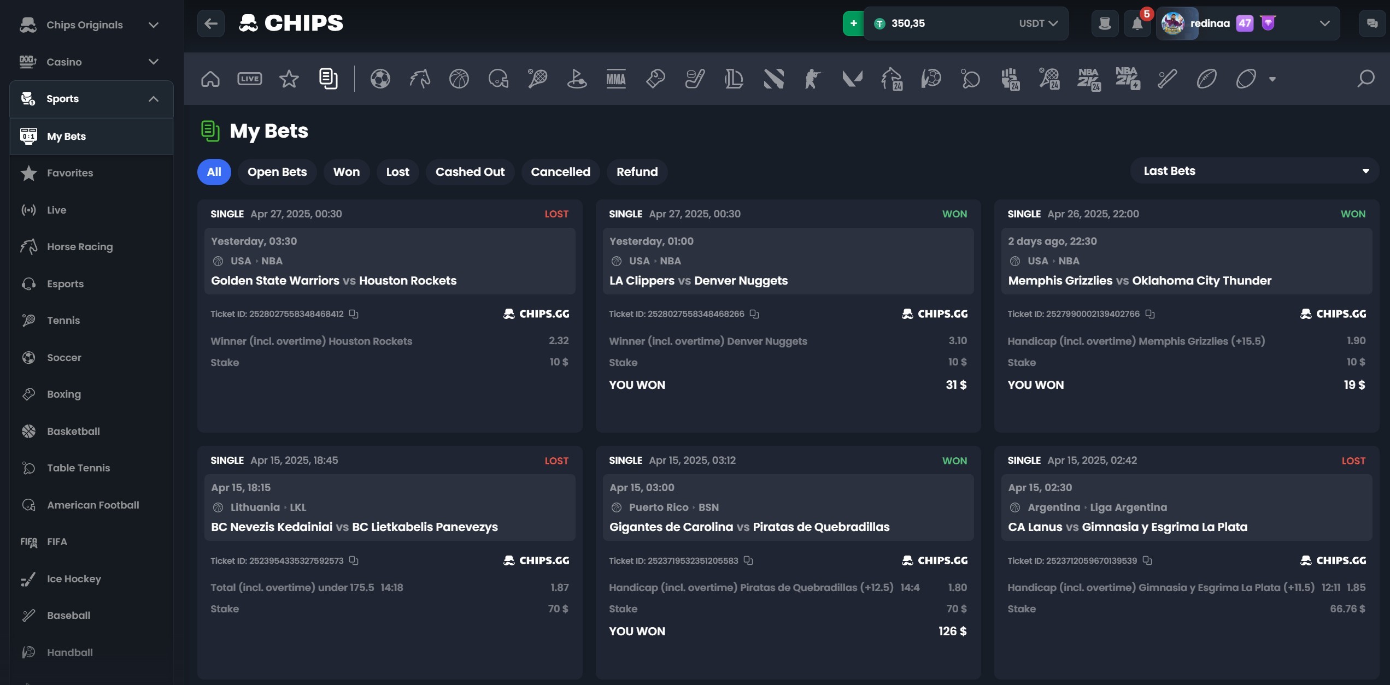Image resolution: width=1390 pixels, height=685 pixels.
Task: Filter by Won bets
Action: click(x=347, y=172)
